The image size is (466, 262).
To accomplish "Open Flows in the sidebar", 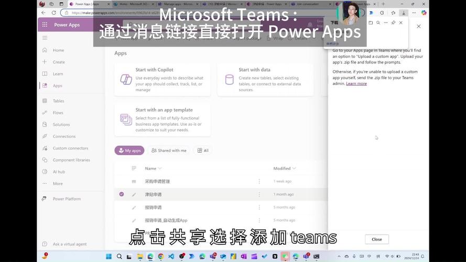I will pyautogui.click(x=58, y=113).
